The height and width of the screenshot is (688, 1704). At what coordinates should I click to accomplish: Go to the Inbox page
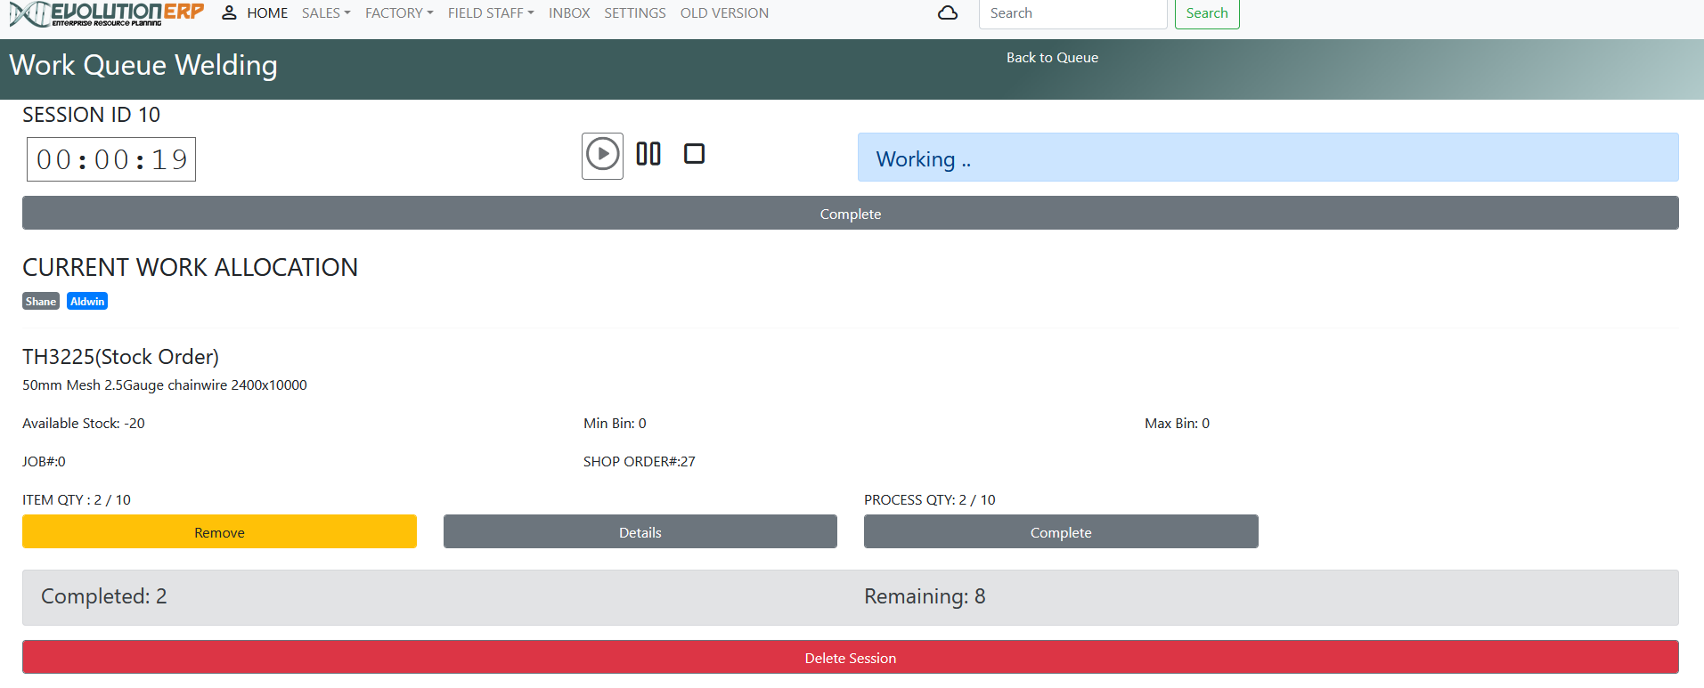569,13
